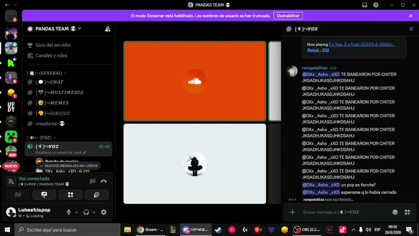Screen dimensions: 419x236
Task: Open File Explorer from the taskbar
Action: coord(128,230)
